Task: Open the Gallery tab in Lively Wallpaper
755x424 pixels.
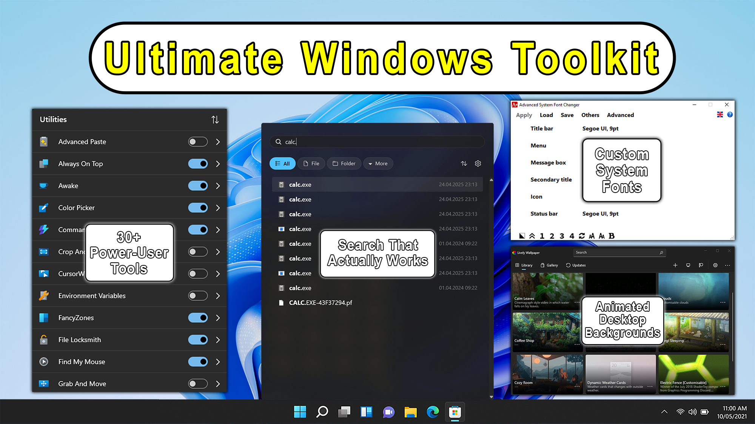Action: [x=549, y=265]
